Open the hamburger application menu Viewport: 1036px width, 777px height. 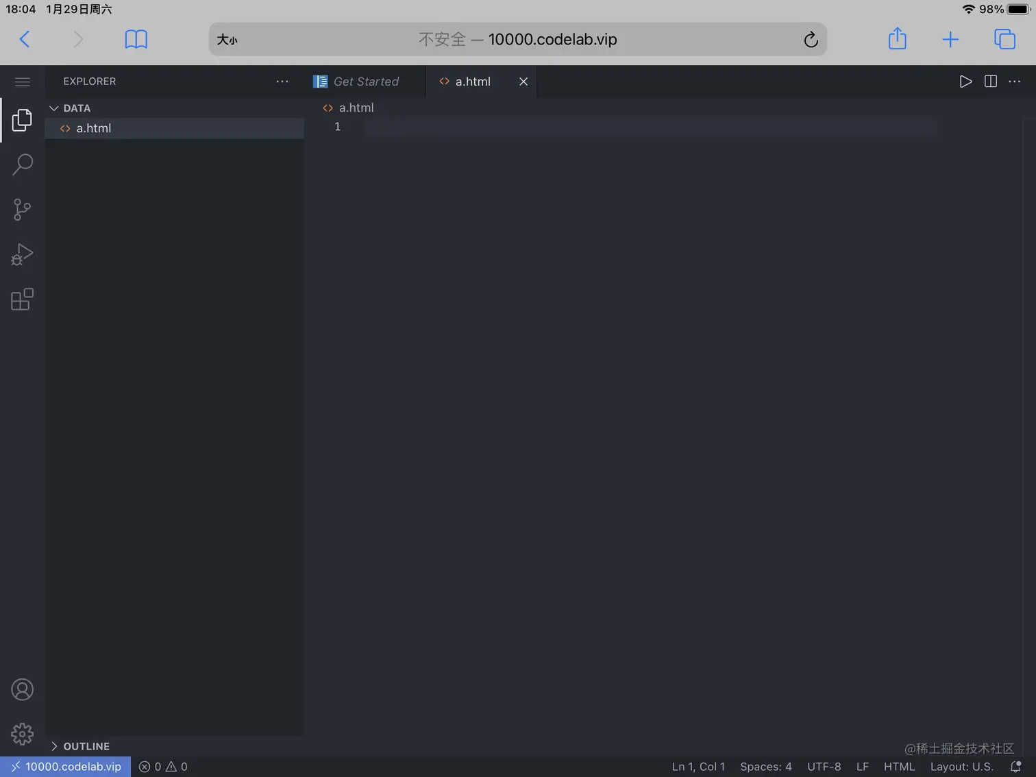[23, 82]
